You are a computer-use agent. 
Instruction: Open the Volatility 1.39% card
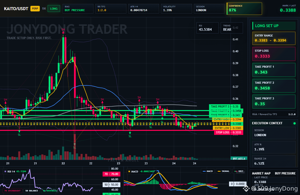[176, 9]
